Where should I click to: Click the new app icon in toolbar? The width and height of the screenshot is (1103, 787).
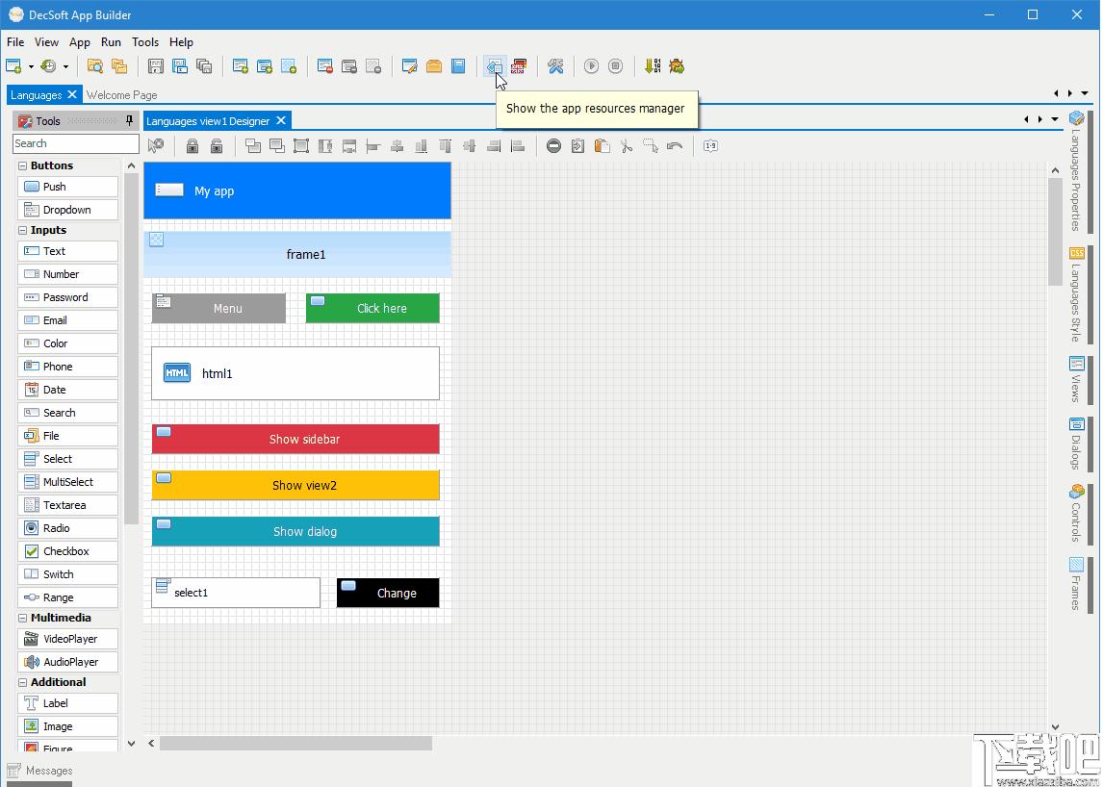[x=13, y=66]
